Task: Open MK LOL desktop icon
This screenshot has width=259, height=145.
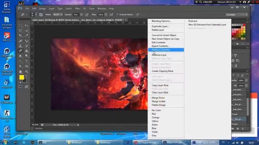Action: point(7,37)
